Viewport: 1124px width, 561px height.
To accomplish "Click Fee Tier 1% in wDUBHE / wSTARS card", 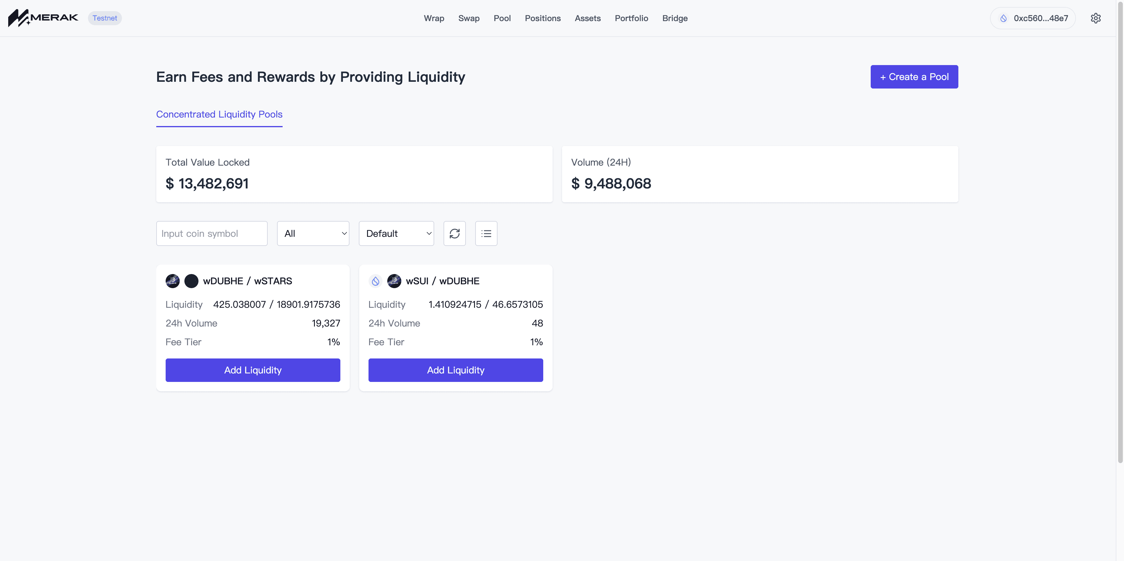I will (333, 342).
